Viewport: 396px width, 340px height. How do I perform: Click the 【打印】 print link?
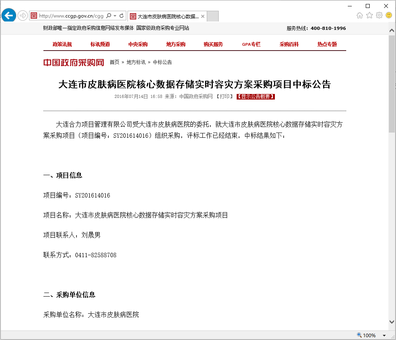[x=225, y=96]
